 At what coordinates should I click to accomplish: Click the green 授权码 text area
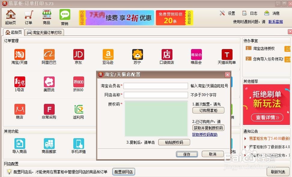point(156,119)
